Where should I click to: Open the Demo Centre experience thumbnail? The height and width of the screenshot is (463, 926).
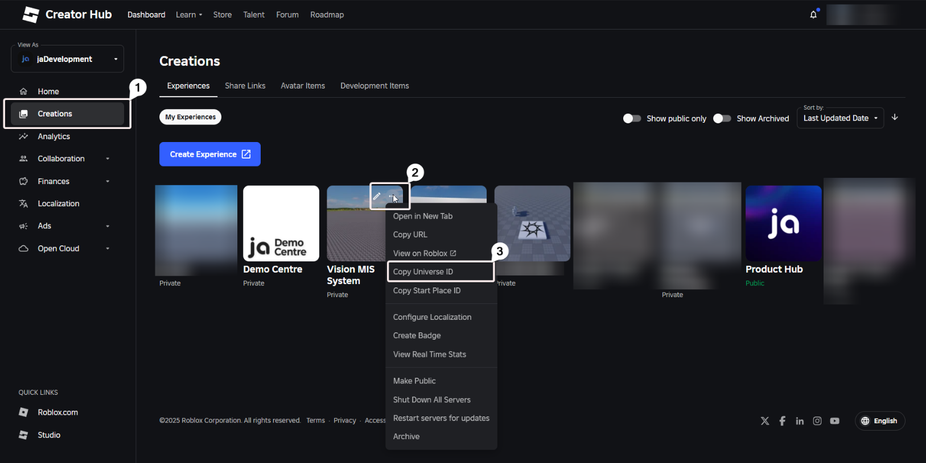281,223
